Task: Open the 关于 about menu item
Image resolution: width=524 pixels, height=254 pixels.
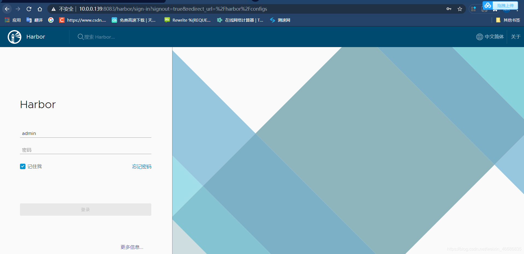Action: coord(516,37)
